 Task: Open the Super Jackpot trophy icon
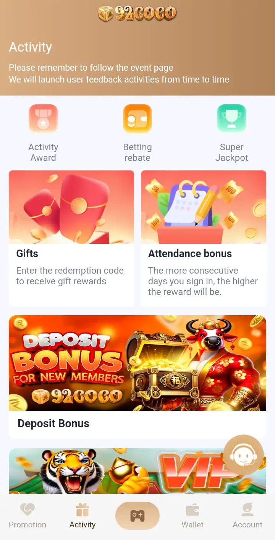click(x=231, y=118)
